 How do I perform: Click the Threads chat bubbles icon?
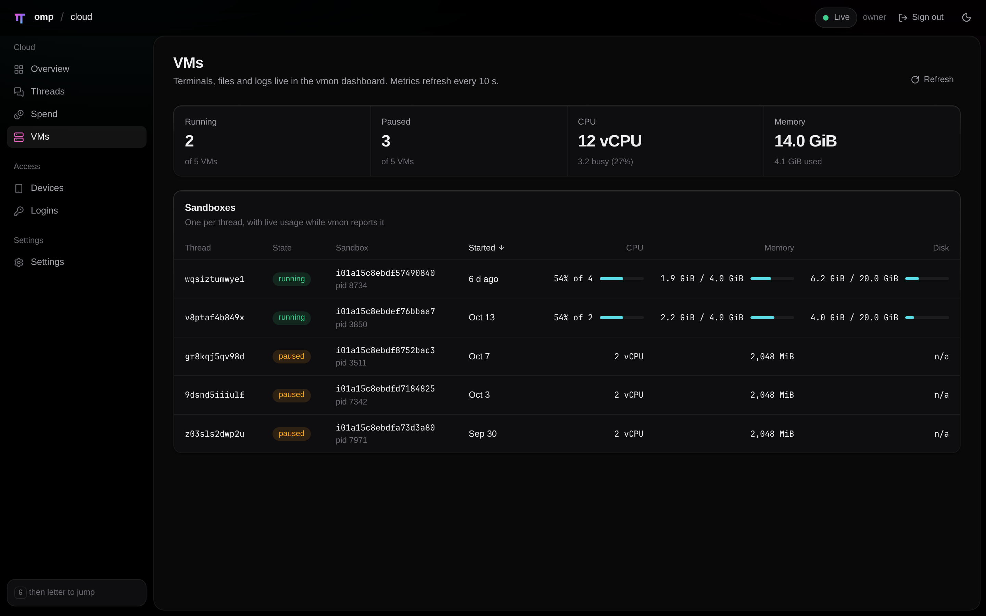[x=19, y=92]
